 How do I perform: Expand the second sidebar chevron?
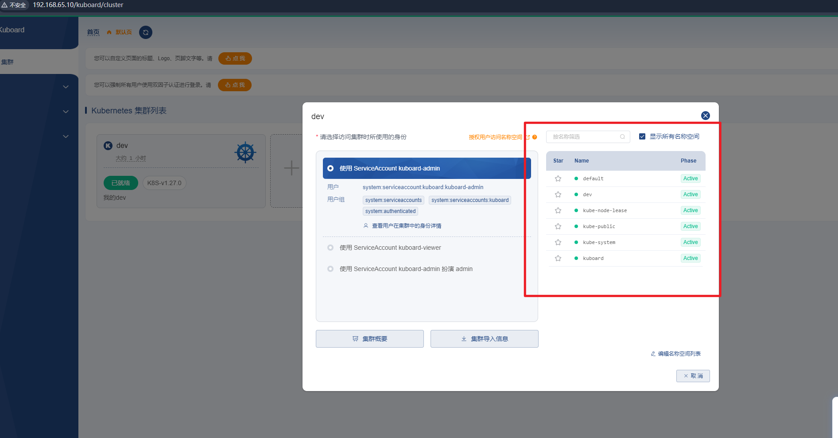(66, 112)
